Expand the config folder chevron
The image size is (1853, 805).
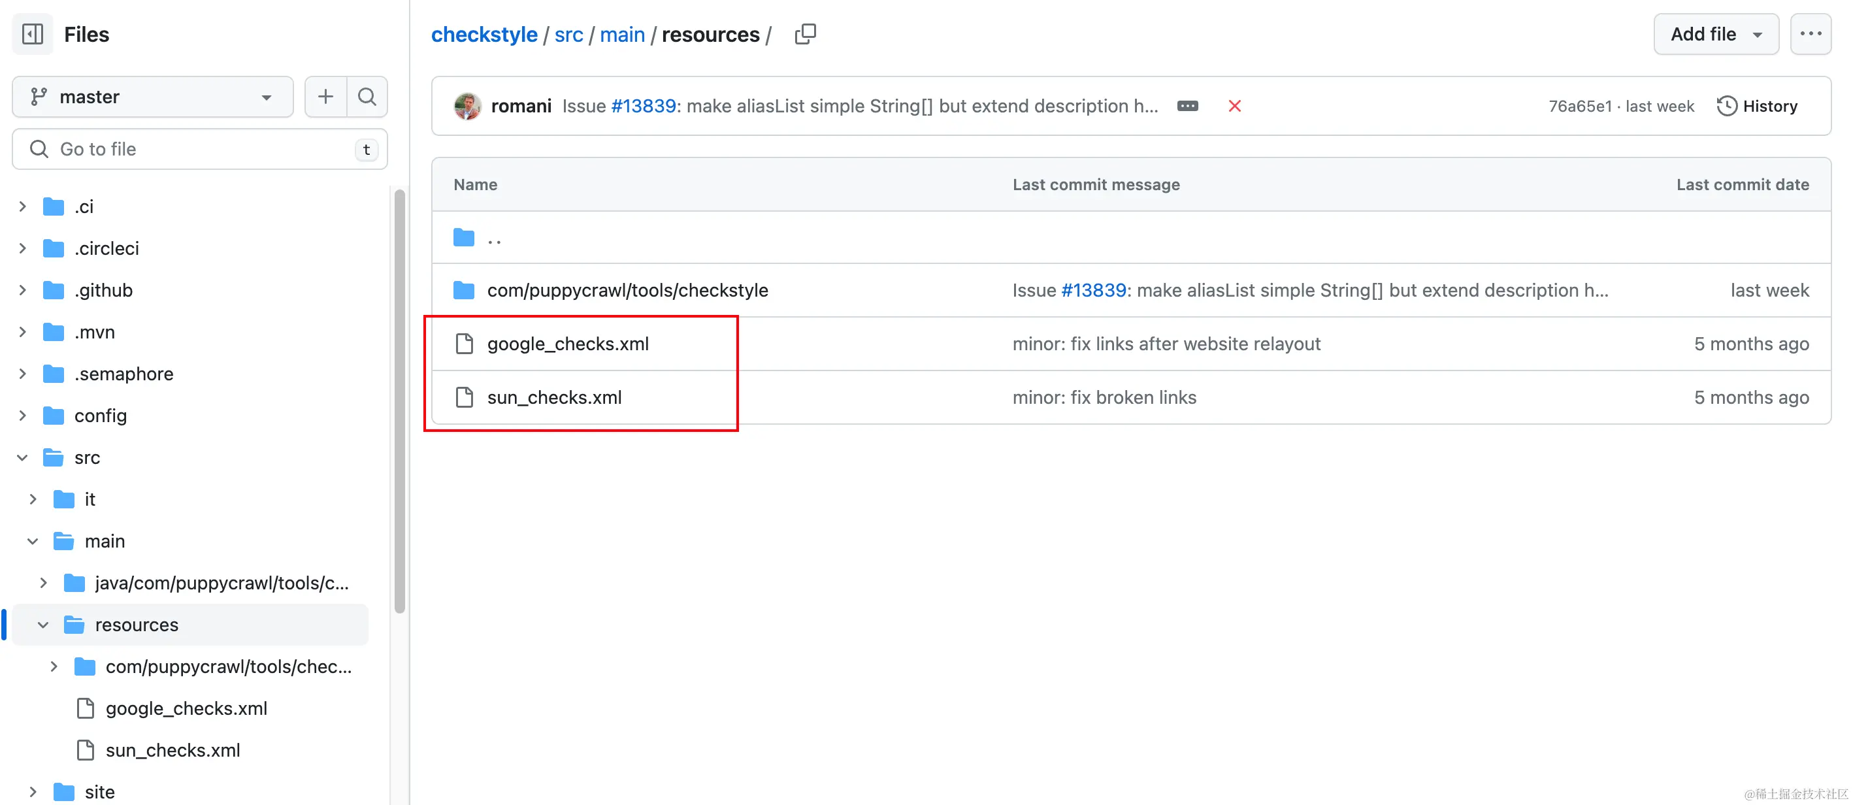pos(23,416)
